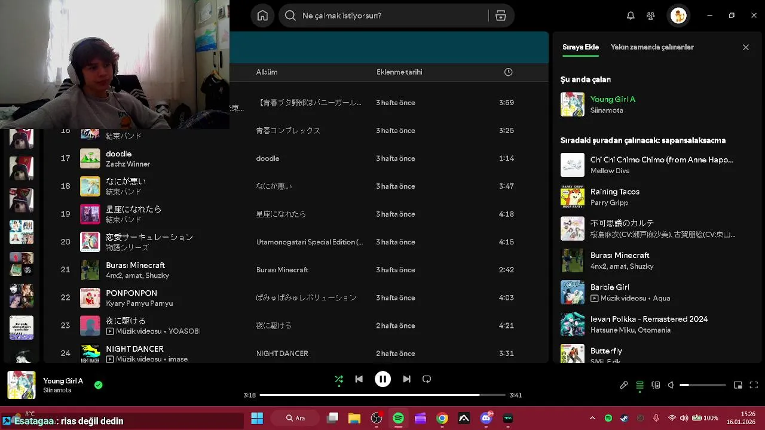The width and height of the screenshot is (765, 430).
Task: Click the search field 'Ne çalmak istiyorsun?'
Action: [x=396, y=16]
